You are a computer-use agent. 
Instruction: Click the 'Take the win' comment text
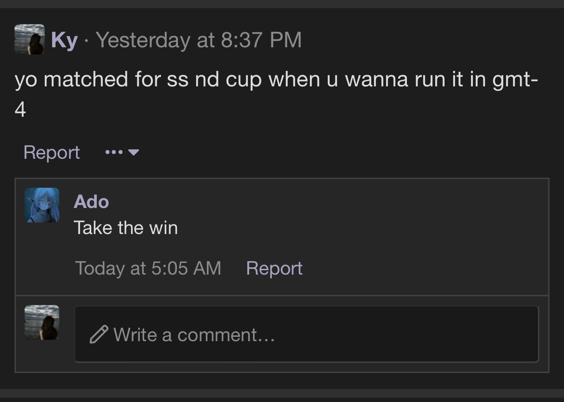(125, 228)
